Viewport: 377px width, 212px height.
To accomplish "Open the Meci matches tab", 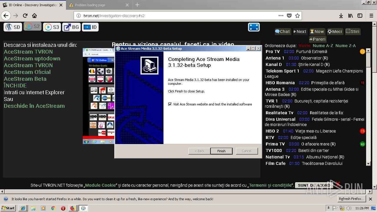I will 335,32.
